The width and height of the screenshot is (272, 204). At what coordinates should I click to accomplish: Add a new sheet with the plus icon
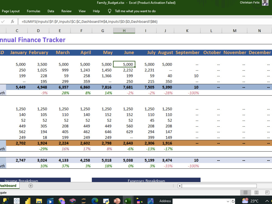coord(31,186)
